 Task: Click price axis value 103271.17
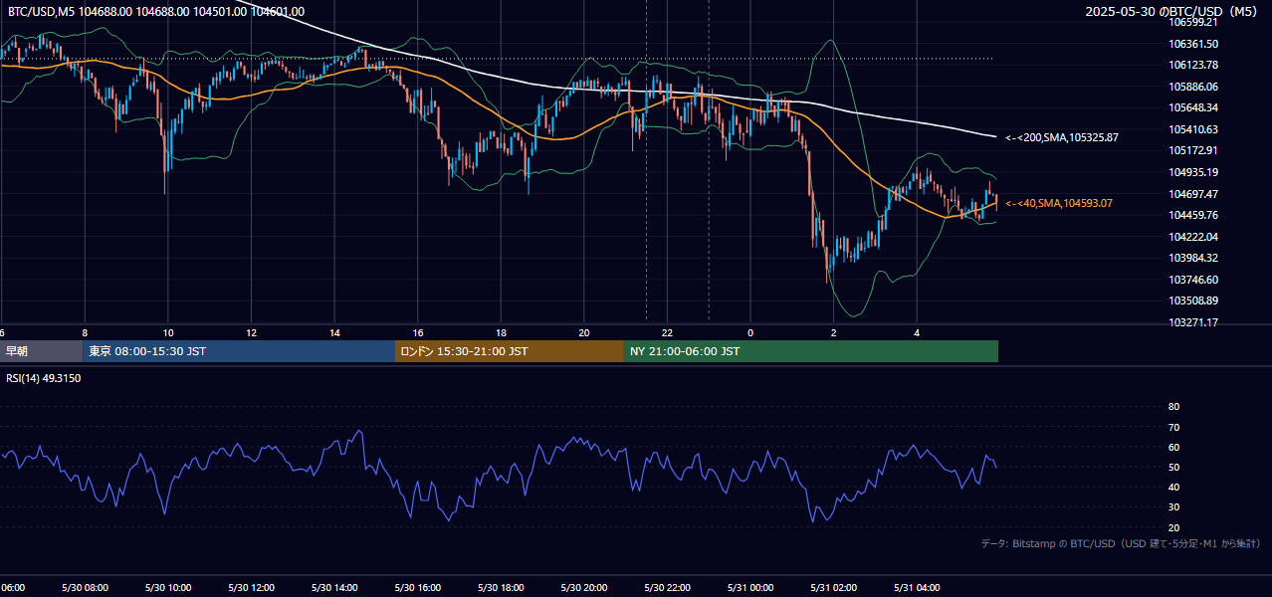tap(1192, 322)
